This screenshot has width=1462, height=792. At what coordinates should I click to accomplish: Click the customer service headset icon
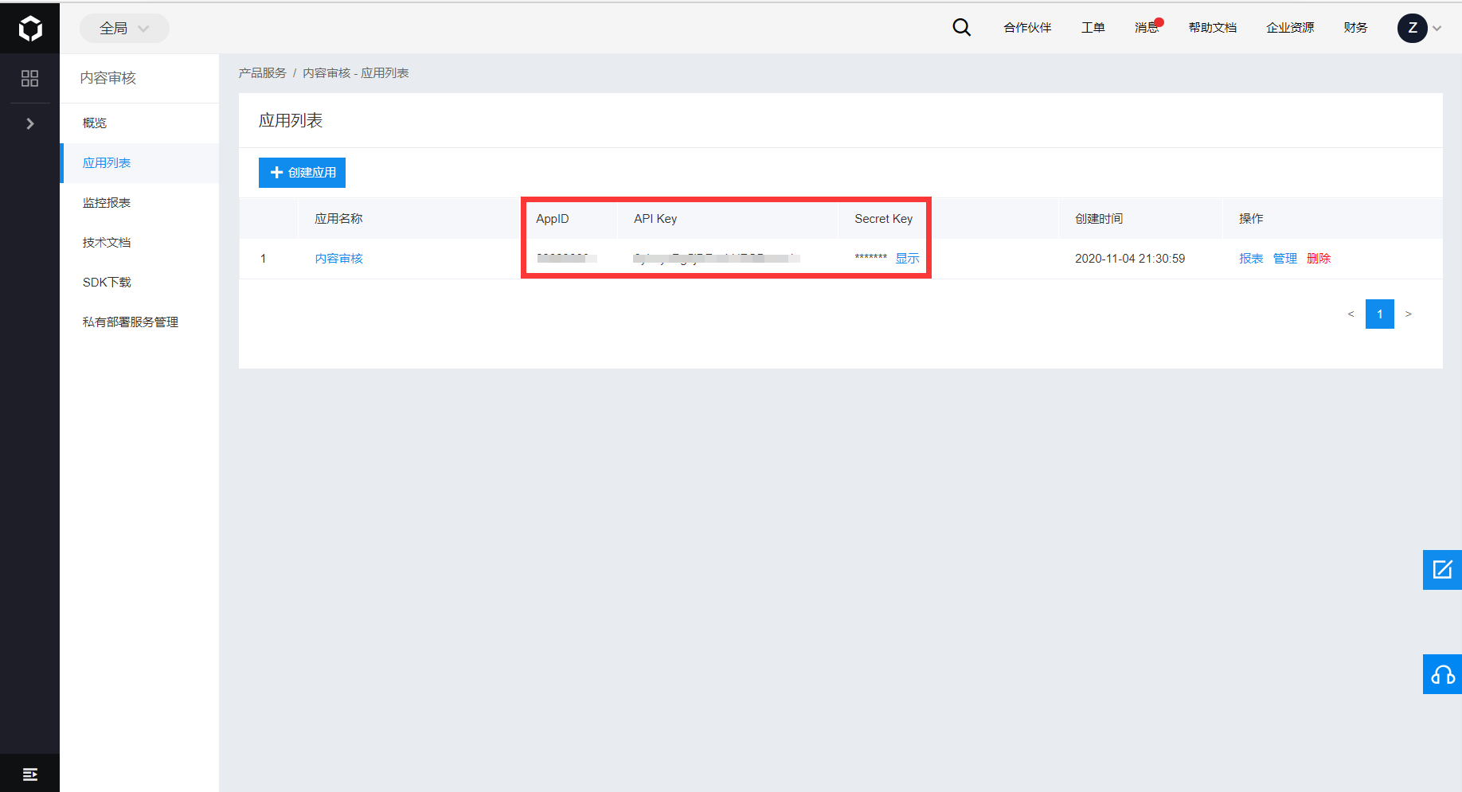pos(1442,674)
